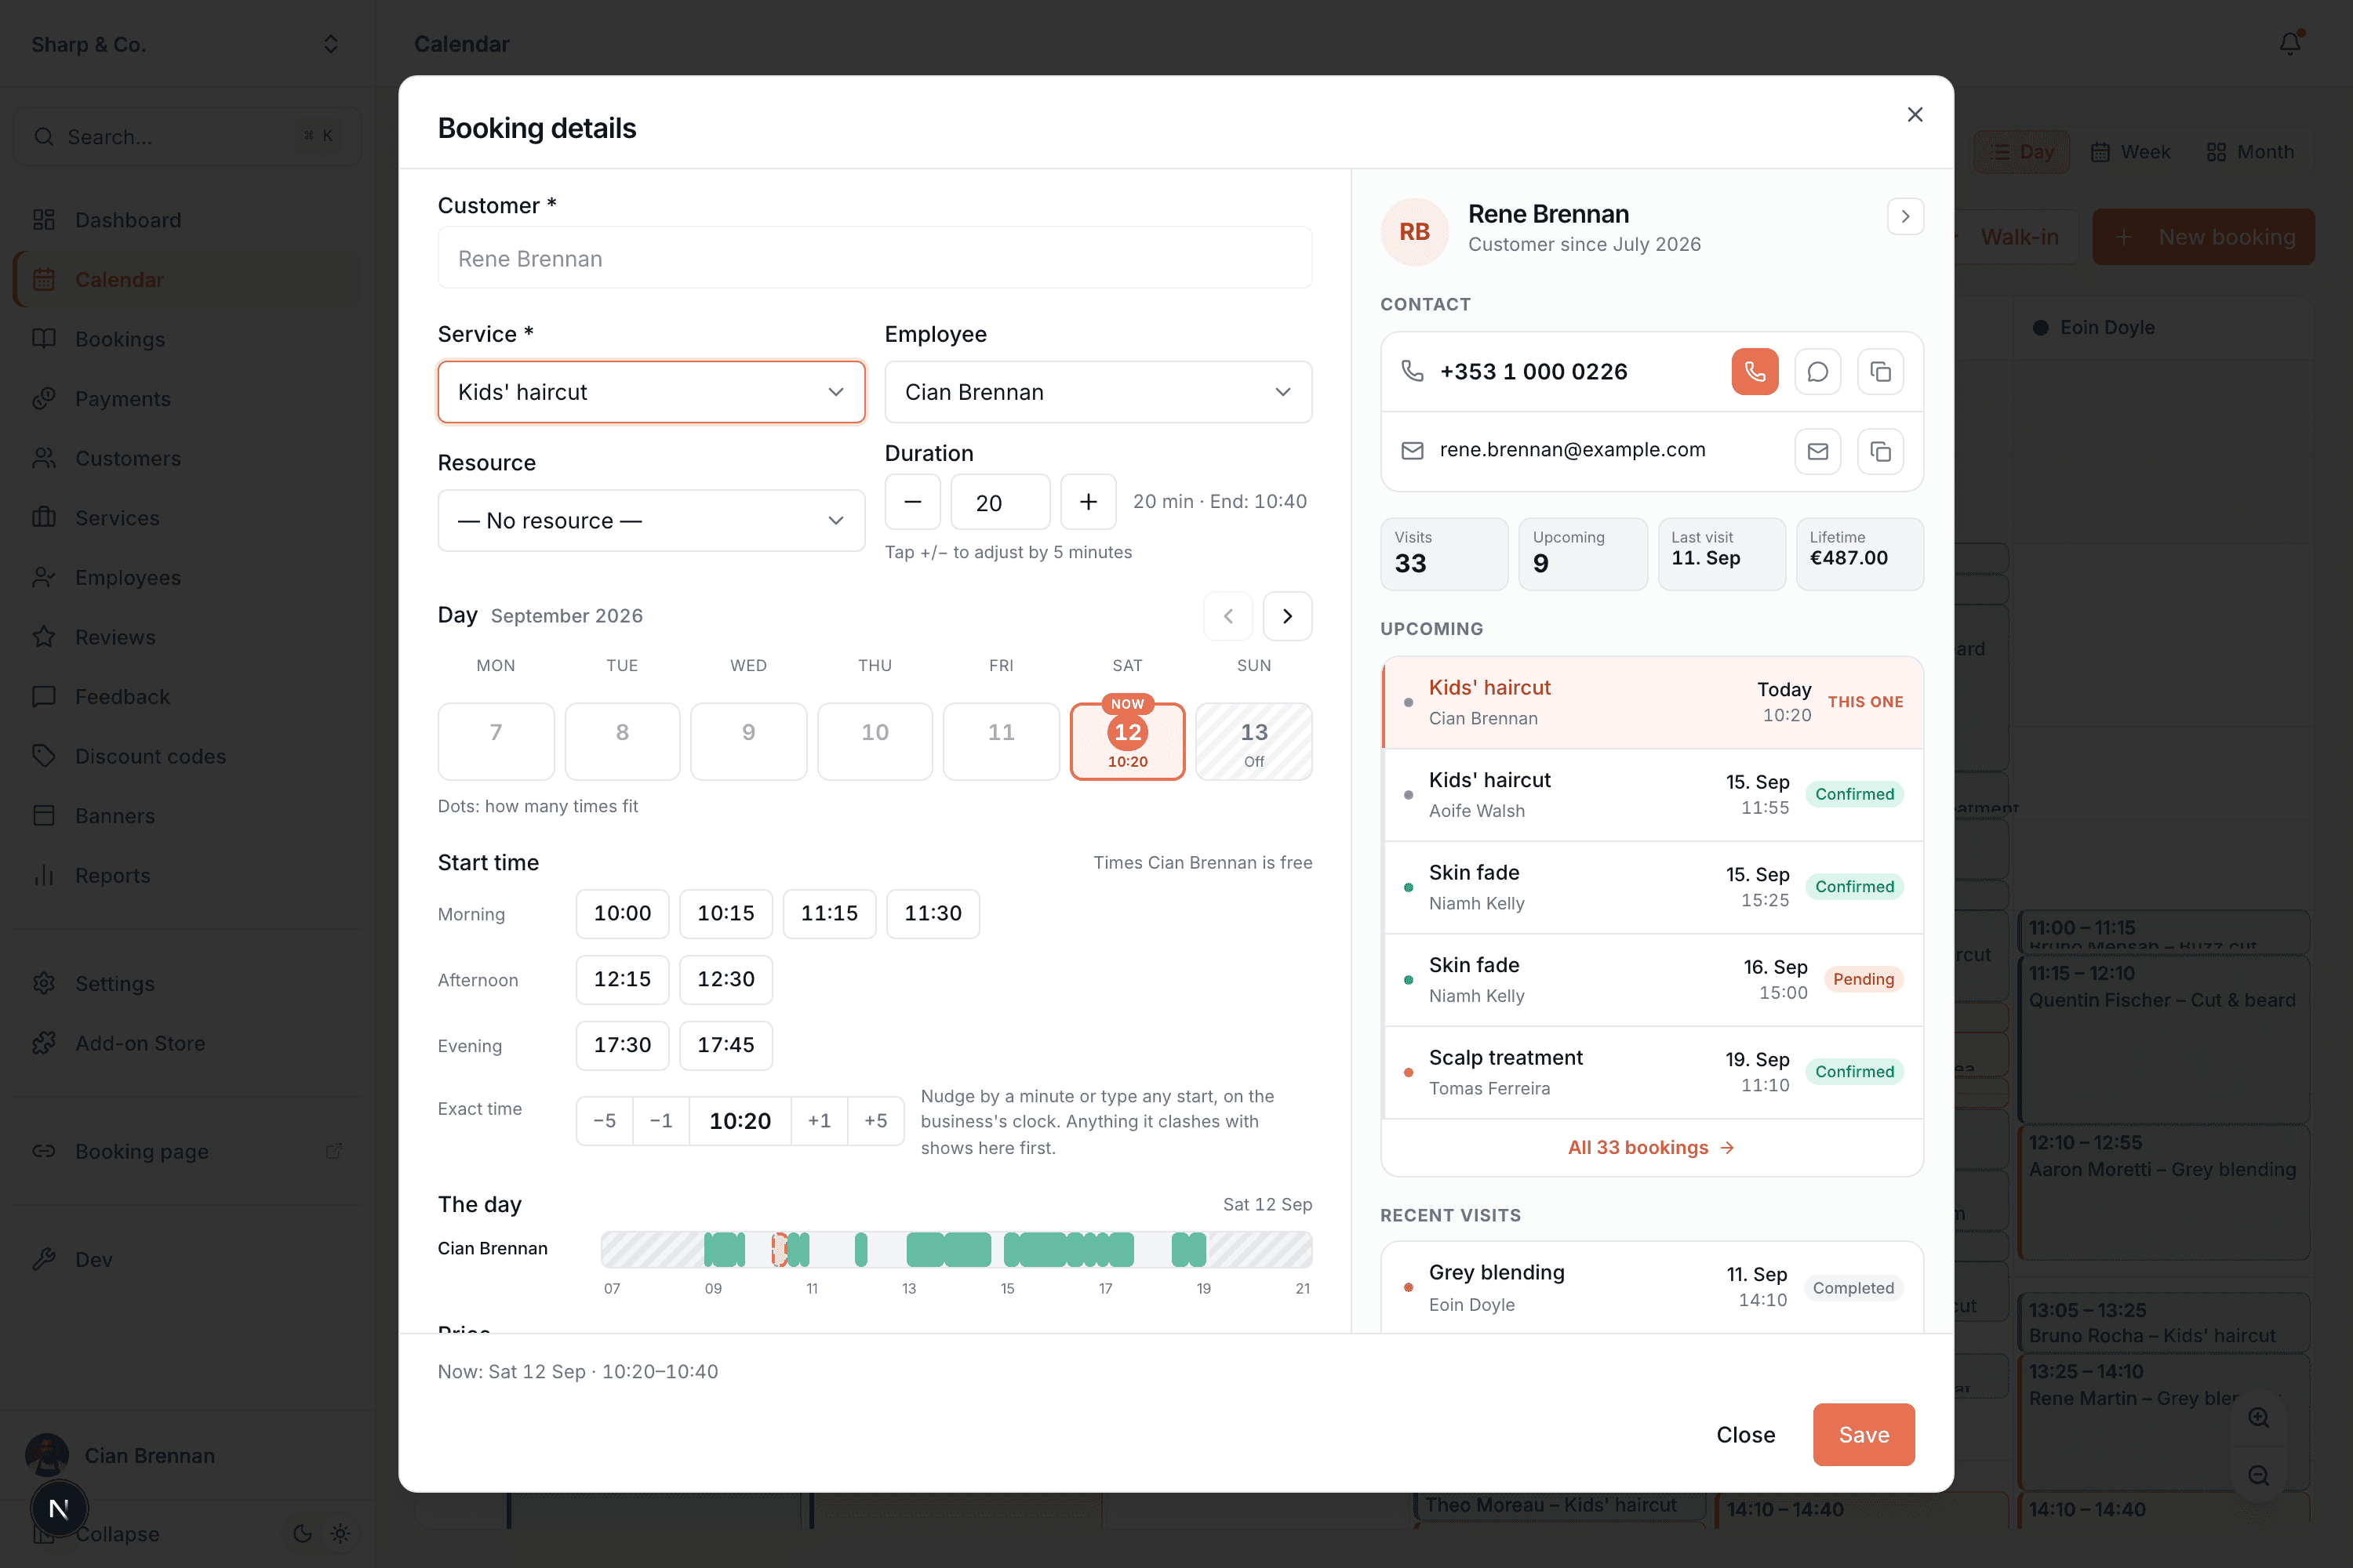Open the Add-on Store
Viewport: 2353px width, 1568px height.
187,1043
